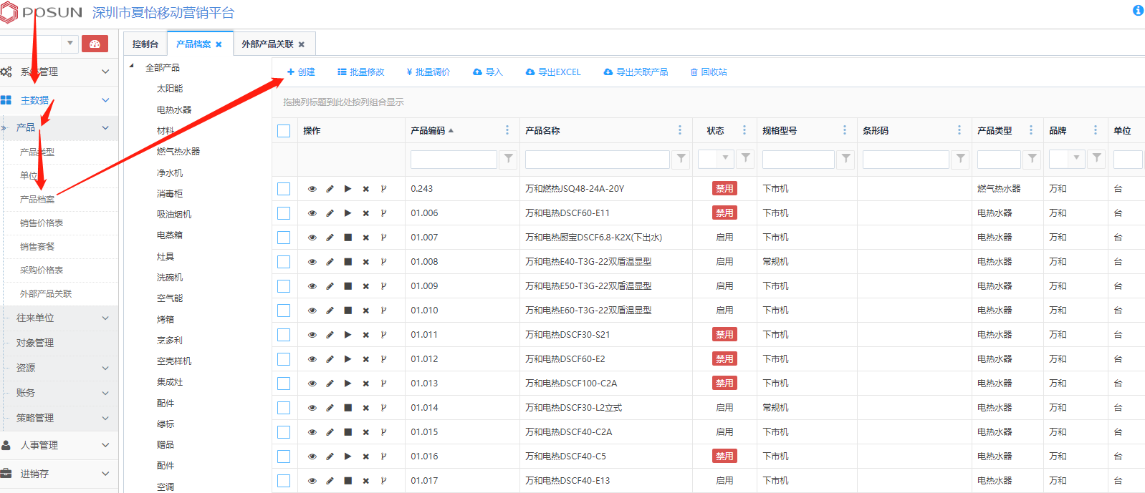The width and height of the screenshot is (1145, 493).
Task: Click the red dashboard icon button
Action: tap(95, 44)
